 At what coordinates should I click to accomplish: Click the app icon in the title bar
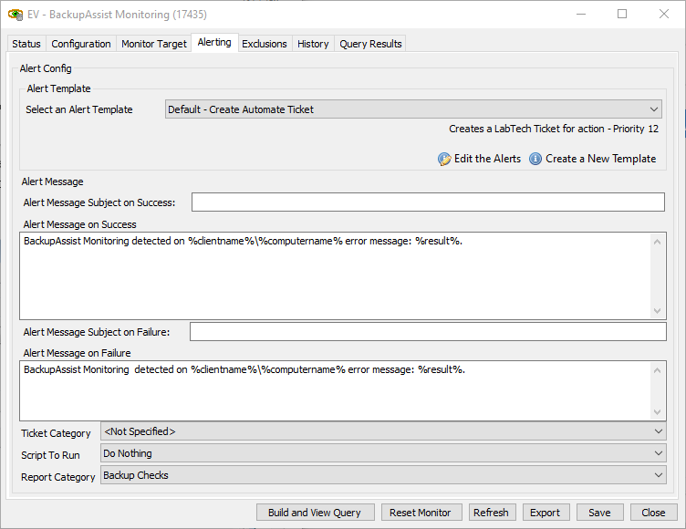(15, 15)
